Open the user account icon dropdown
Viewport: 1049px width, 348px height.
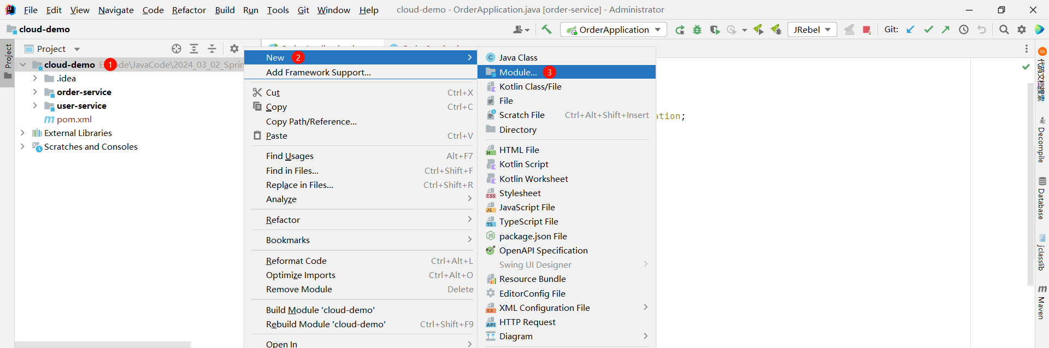click(x=521, y=30)
